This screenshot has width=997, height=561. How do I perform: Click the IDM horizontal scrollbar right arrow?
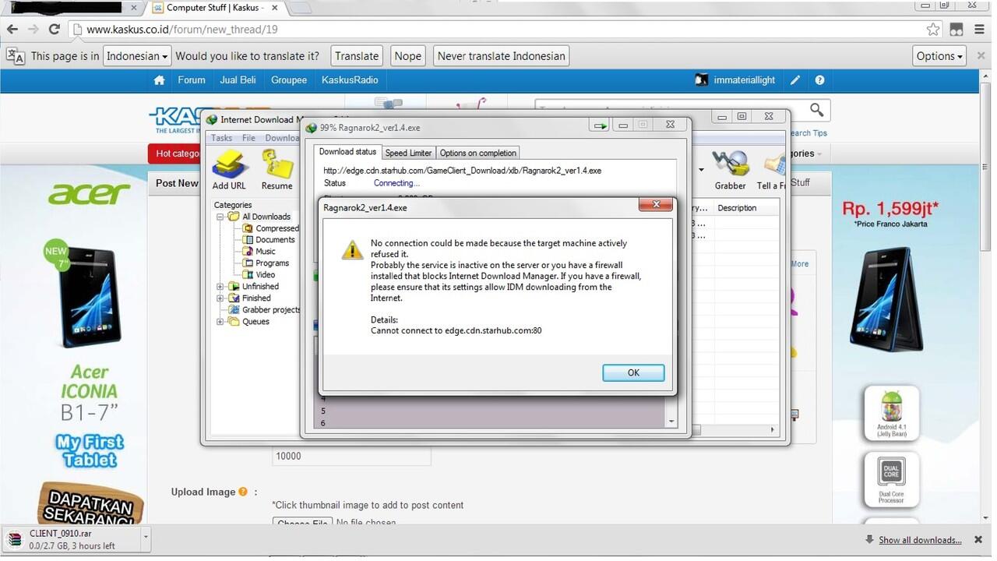pos(772,429)
